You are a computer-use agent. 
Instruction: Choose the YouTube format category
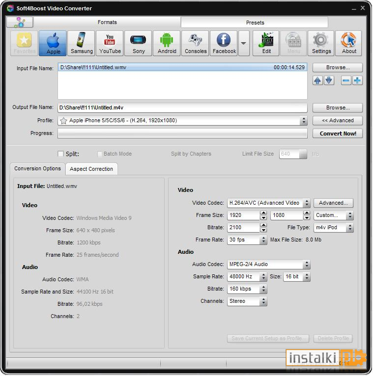[110, 43]
